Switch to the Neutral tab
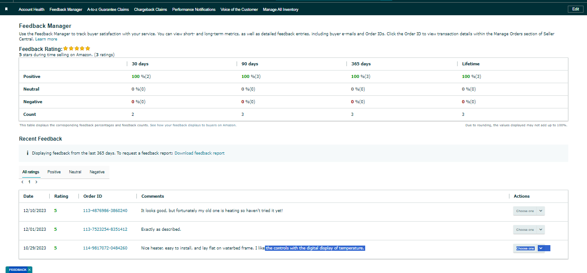Screen dimensions: 587x273 tap(75, 172)
